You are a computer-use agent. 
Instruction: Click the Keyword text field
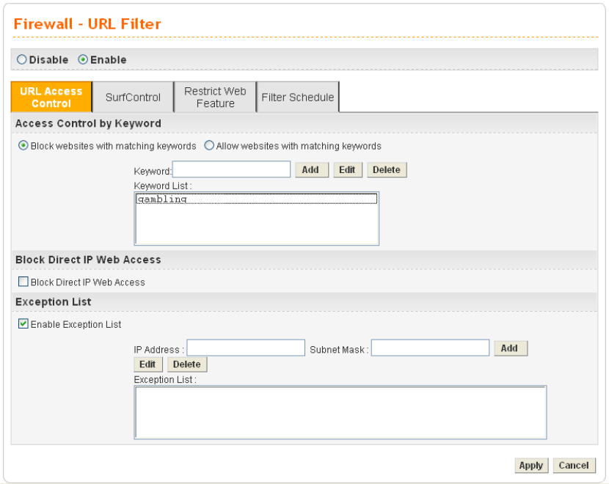pos(231,169)
